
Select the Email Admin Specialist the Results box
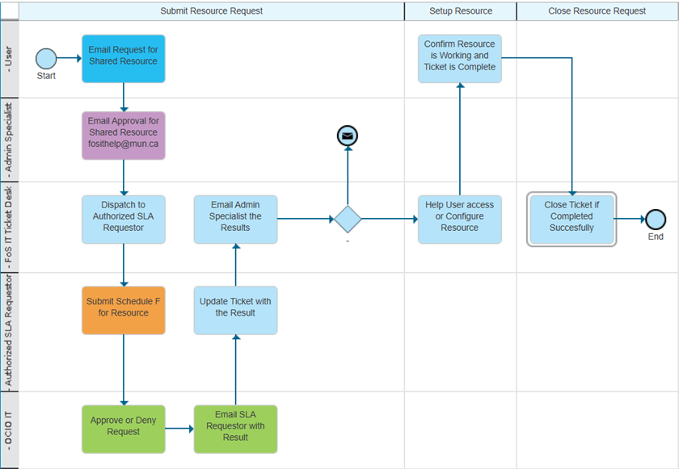[234, 218]
